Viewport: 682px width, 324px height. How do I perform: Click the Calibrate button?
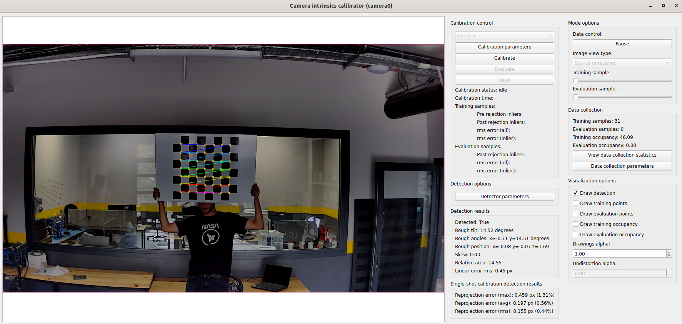(x=504, y=58)
